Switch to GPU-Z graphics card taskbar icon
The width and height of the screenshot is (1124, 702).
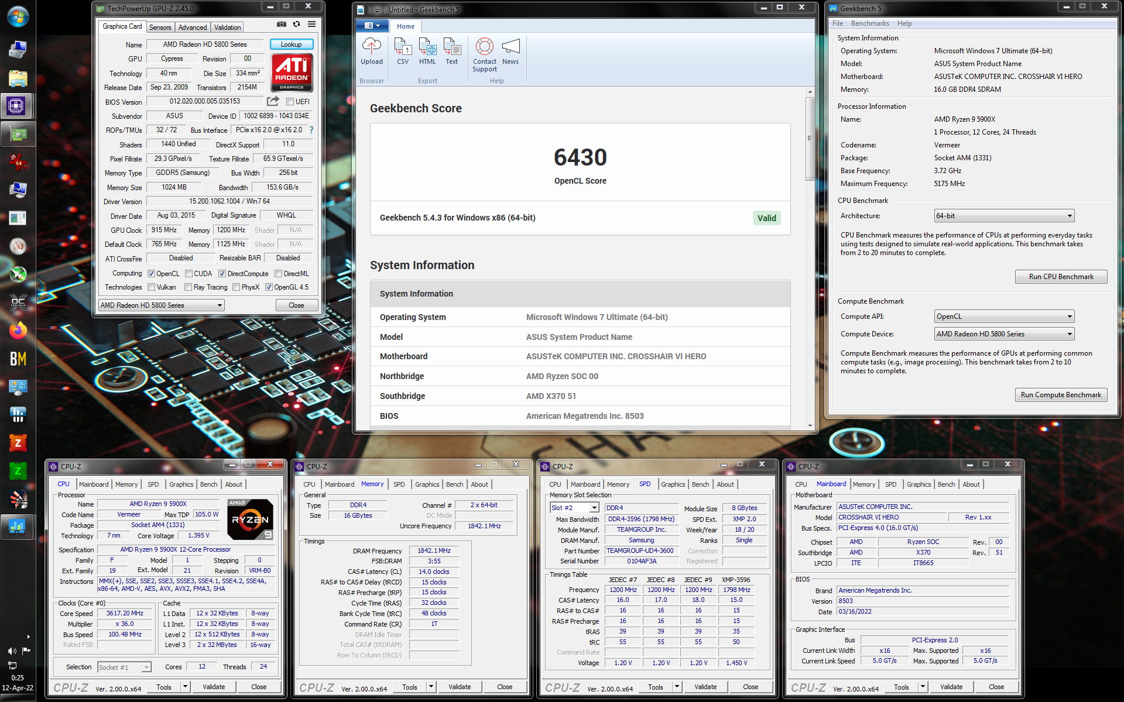(18, 134)
